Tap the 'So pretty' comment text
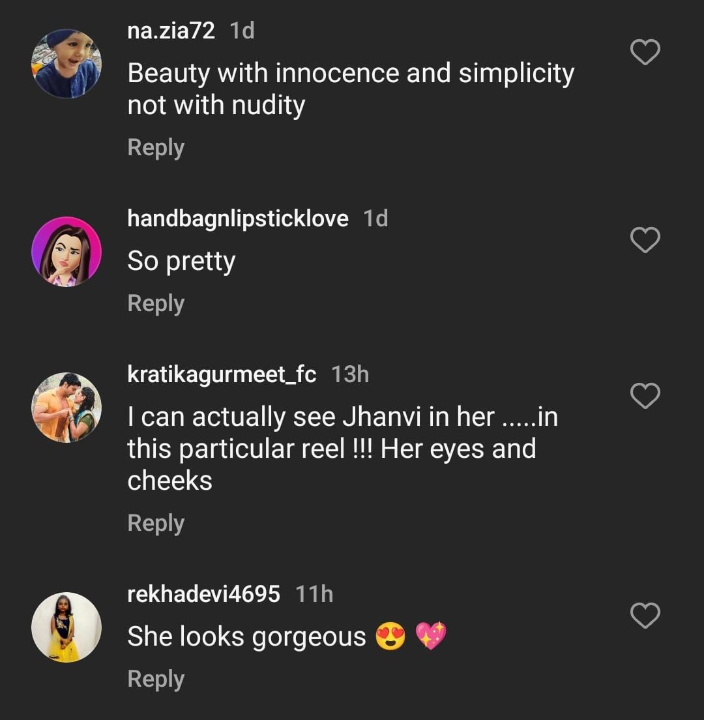The height and width of the screenshot is (720, 704). coord(181,262)
